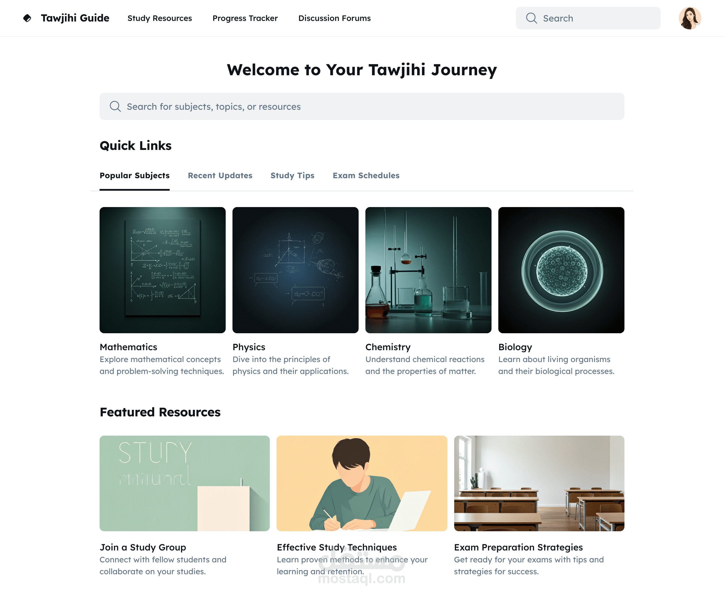The image size is (724, 598).
Task: Open the Biology cell image card
Action: 561,270
